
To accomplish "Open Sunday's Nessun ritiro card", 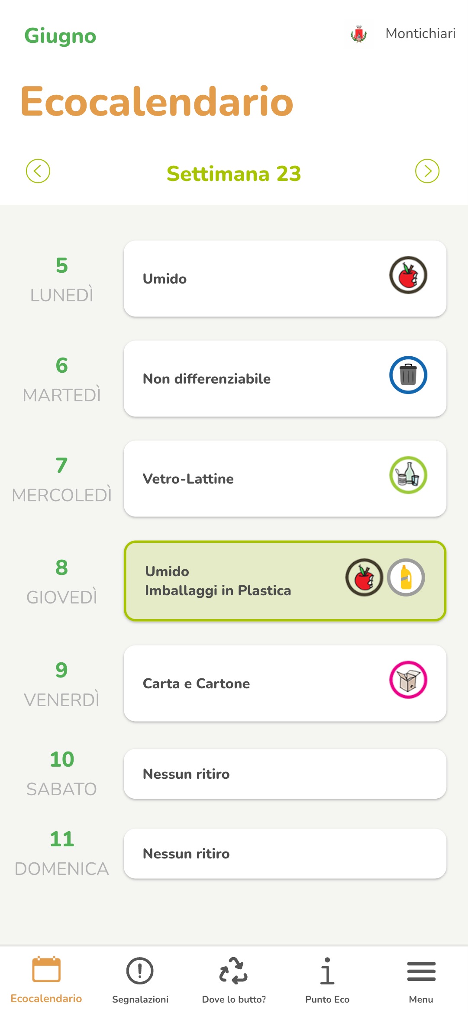I will (285, 854).
